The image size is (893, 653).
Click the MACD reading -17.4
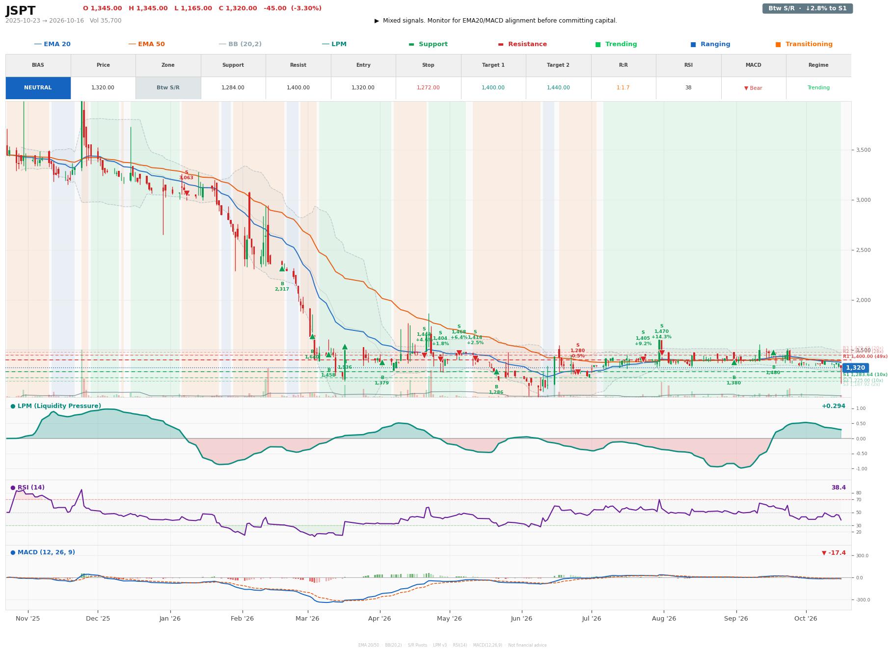pyautogui.click(x=834, y=553)
